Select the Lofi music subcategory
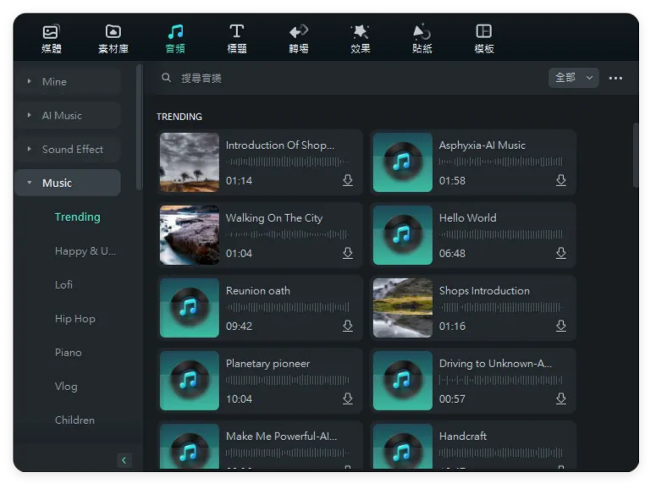Image resolution: width=651 pixels, height=484 pixels. [64, 285]
